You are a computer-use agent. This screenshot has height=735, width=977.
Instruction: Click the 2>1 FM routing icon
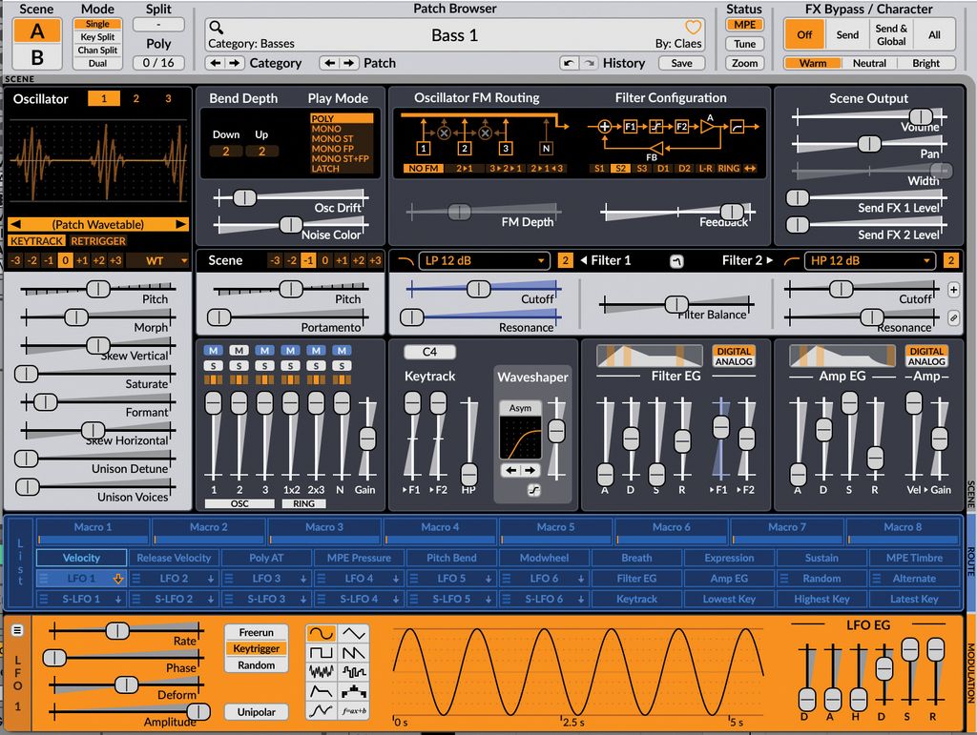point(465,168)
